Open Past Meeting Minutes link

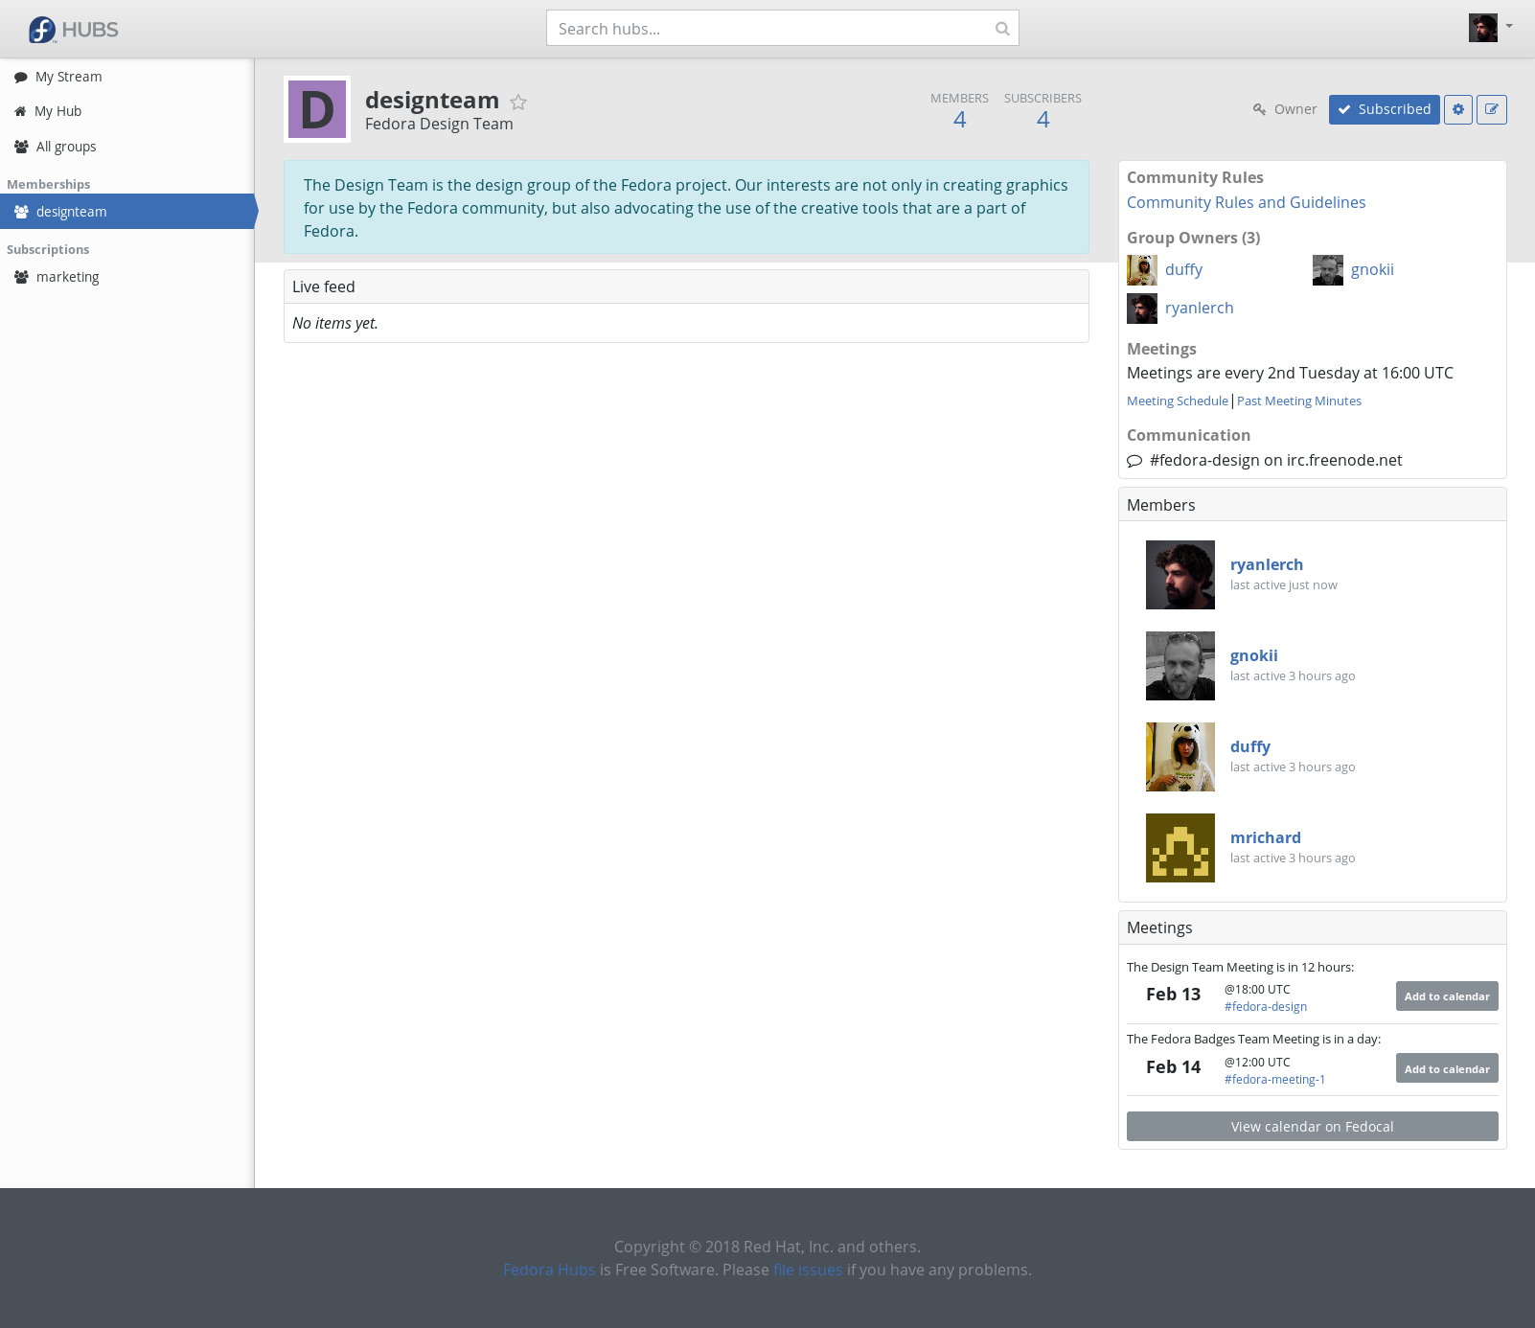pyautogui.click(x=1299, y=401)
